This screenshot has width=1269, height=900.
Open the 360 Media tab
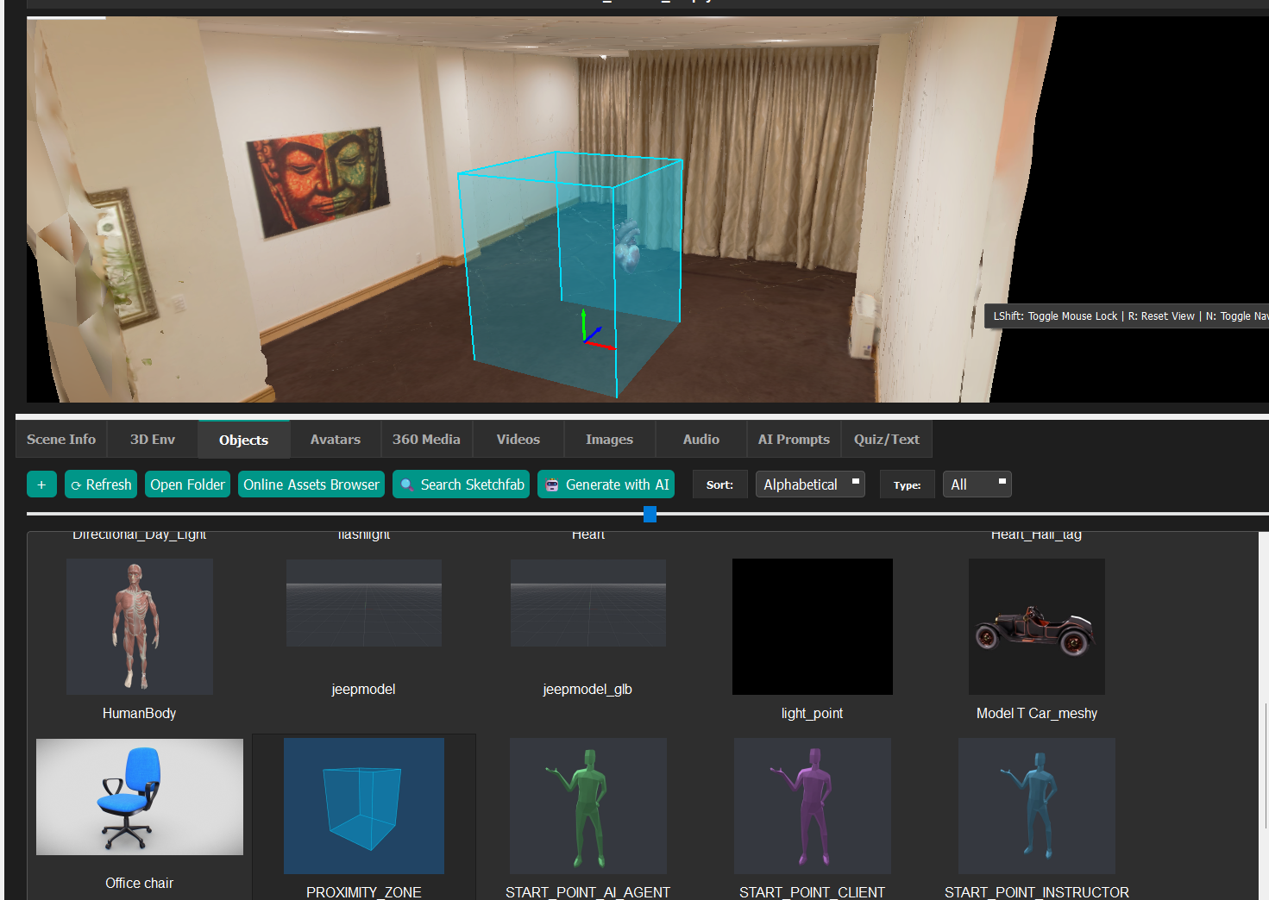click(426, 439)
